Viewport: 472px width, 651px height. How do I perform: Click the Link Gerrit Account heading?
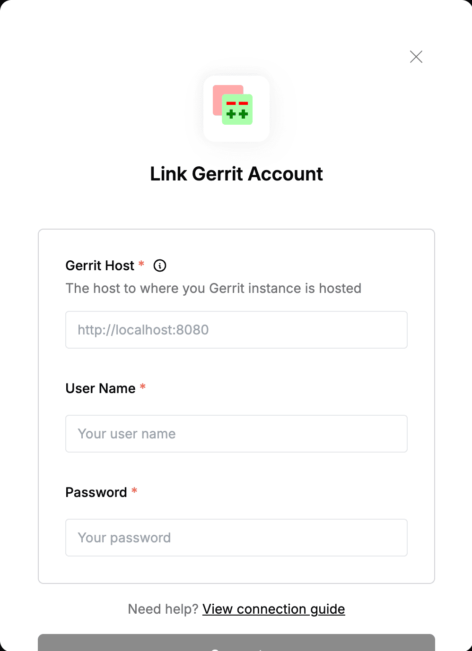tap(236, 174)
